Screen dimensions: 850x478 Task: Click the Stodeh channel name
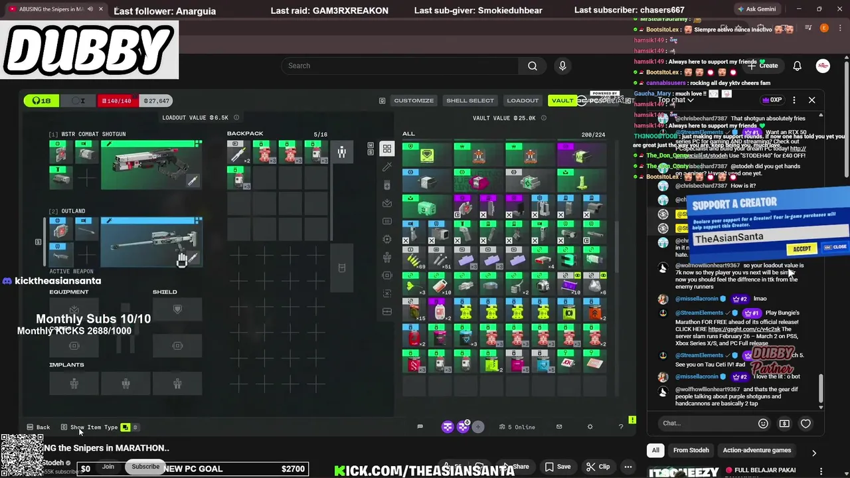[x=53, y=463]
